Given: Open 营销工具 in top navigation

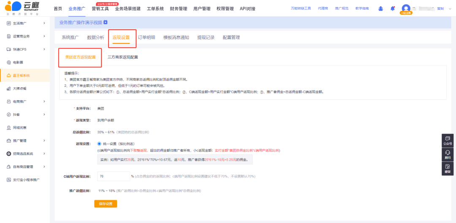Looking at the screenshot, I should click(x=100, y=9).
